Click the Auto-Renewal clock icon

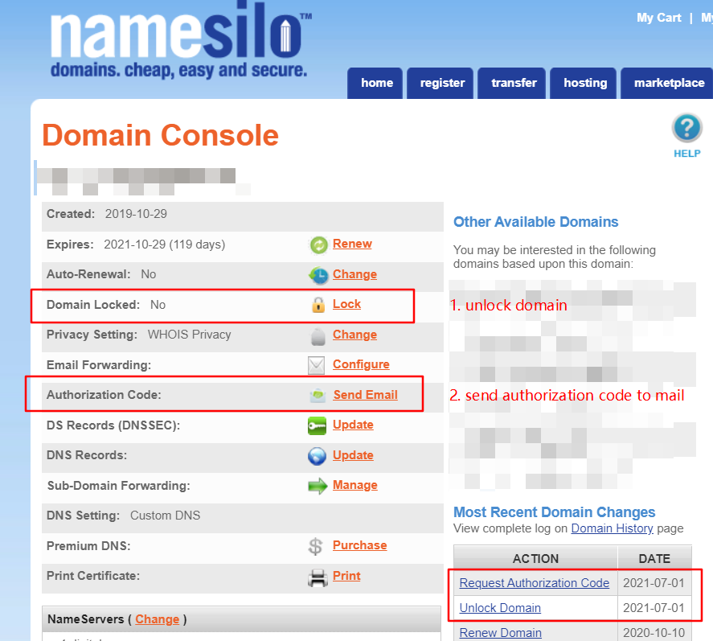pos(318,275)
